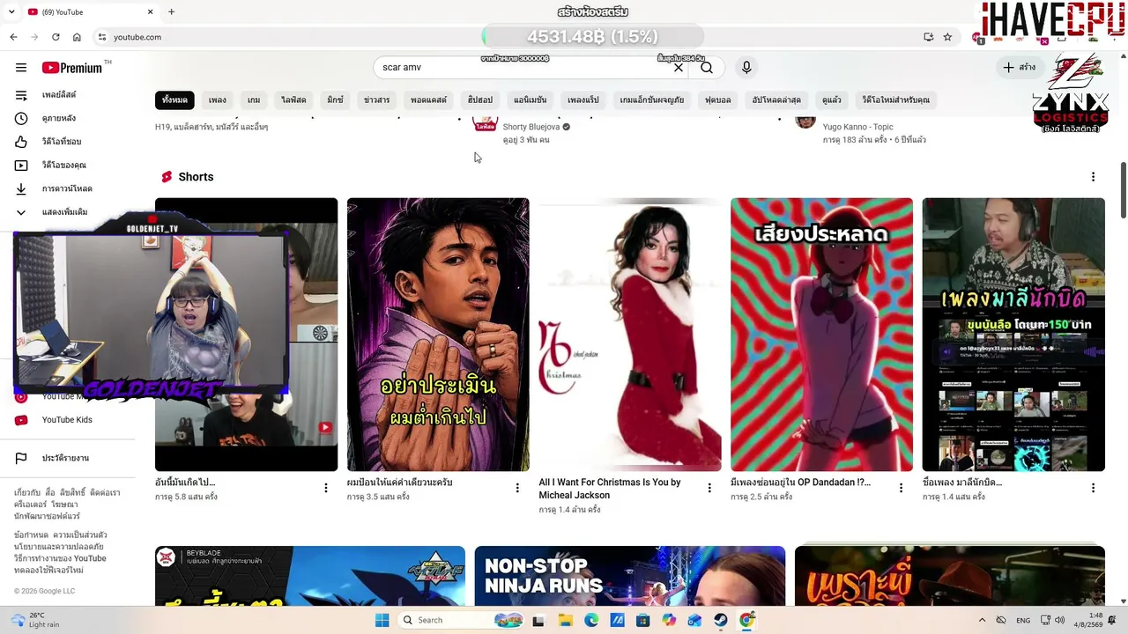
Task: Open the เพลย์ลิสต์ playlists sidebar item
Action: [x=59, y=95]
